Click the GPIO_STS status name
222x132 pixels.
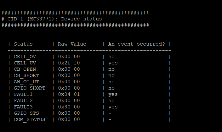point(26,113)
